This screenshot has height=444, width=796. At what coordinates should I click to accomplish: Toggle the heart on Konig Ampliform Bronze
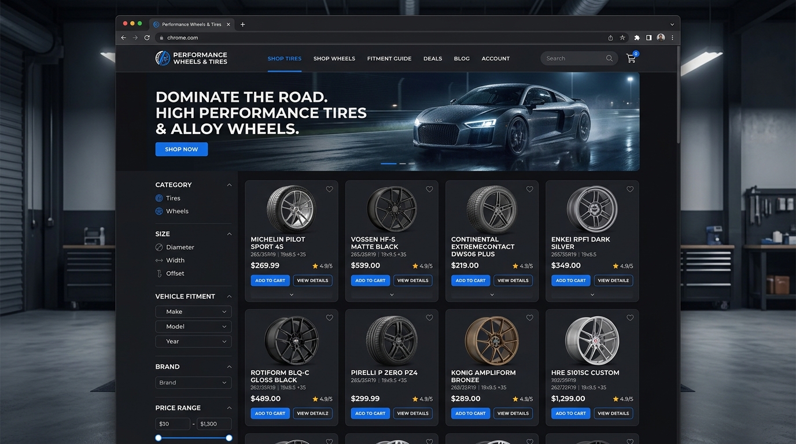click(x=529, y=317)
